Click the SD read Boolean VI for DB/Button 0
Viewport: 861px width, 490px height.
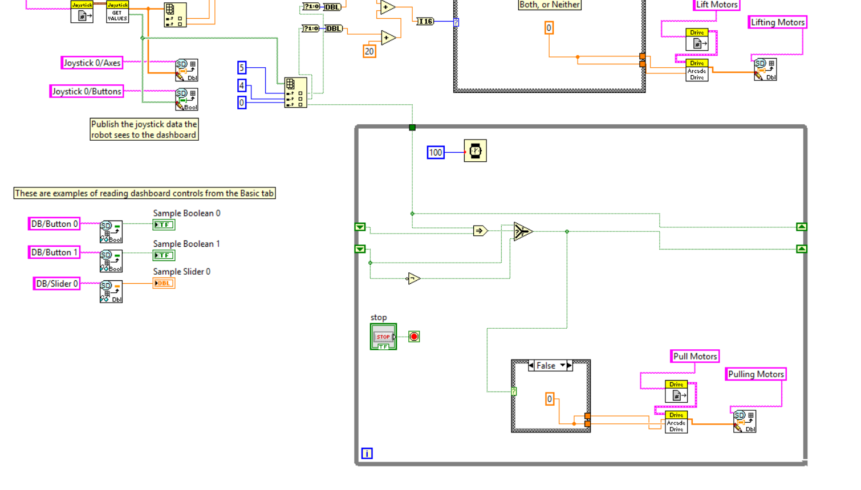[x=111, y=232]
